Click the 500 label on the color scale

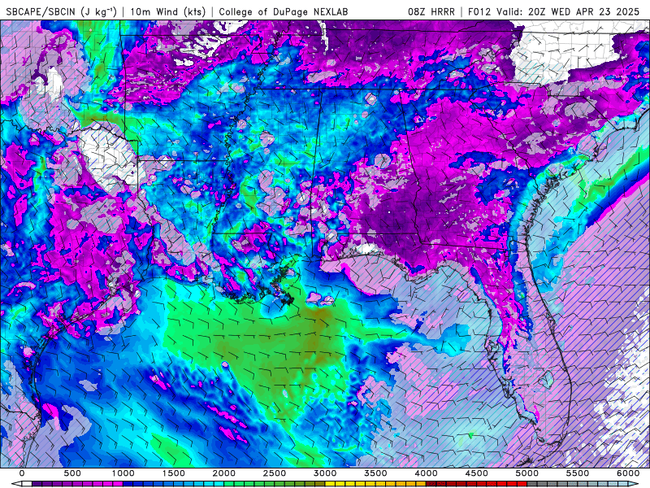(x=72, y=473)
